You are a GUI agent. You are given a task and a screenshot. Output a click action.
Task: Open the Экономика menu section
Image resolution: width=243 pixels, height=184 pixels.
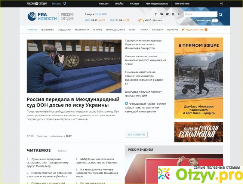[x=82, y=29]
